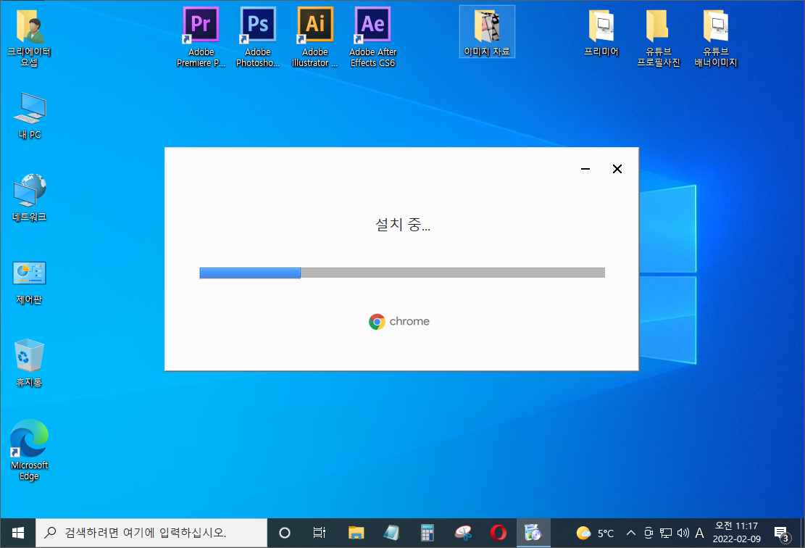
Task: Open the Snipping tool taskbar icon
Action: 463,533
